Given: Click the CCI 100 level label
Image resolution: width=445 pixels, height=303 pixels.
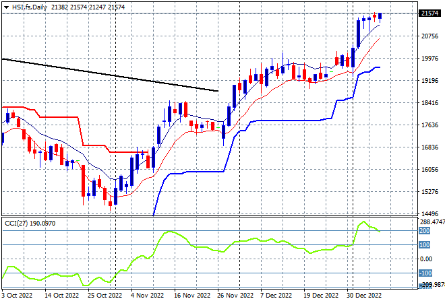Looking at the screenshot, I should pyautogui.click(x=425, y=244).
